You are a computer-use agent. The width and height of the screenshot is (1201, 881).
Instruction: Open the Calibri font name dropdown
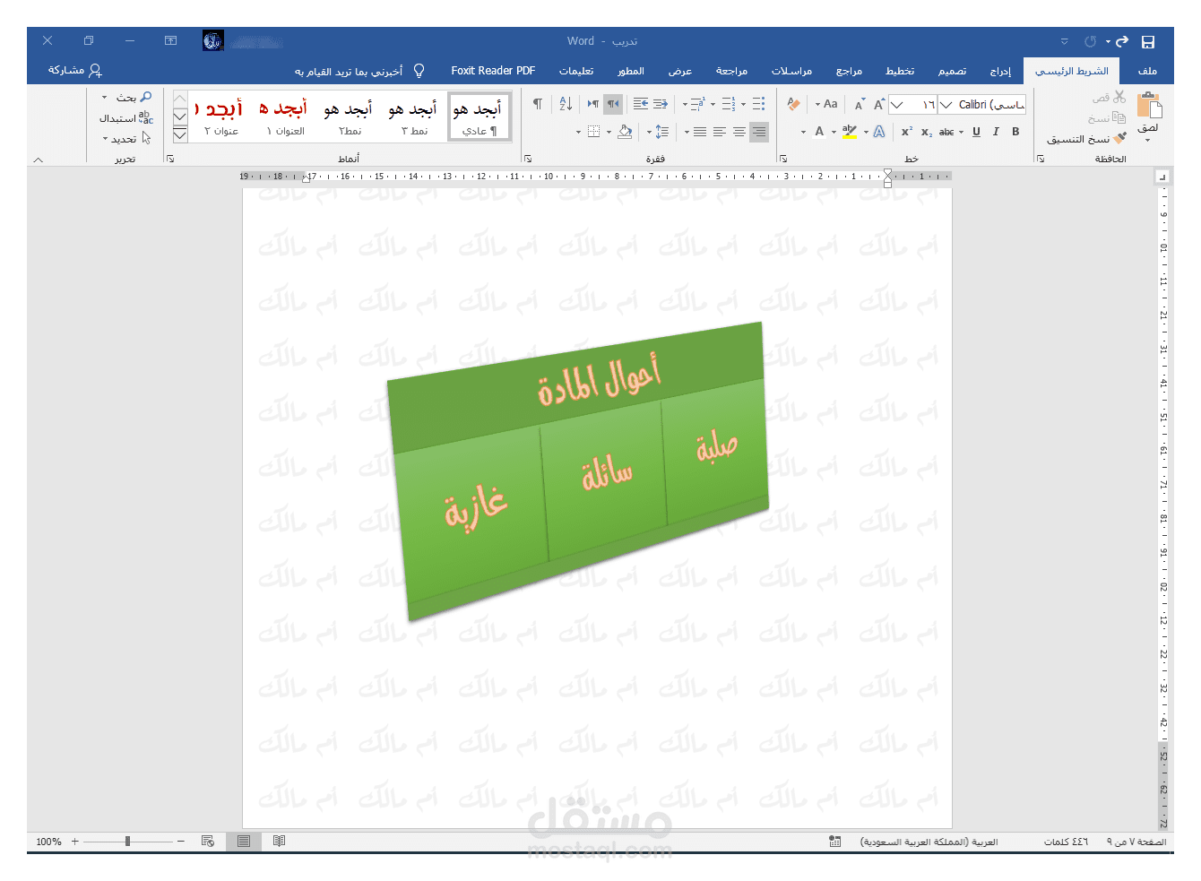[946, 105]
